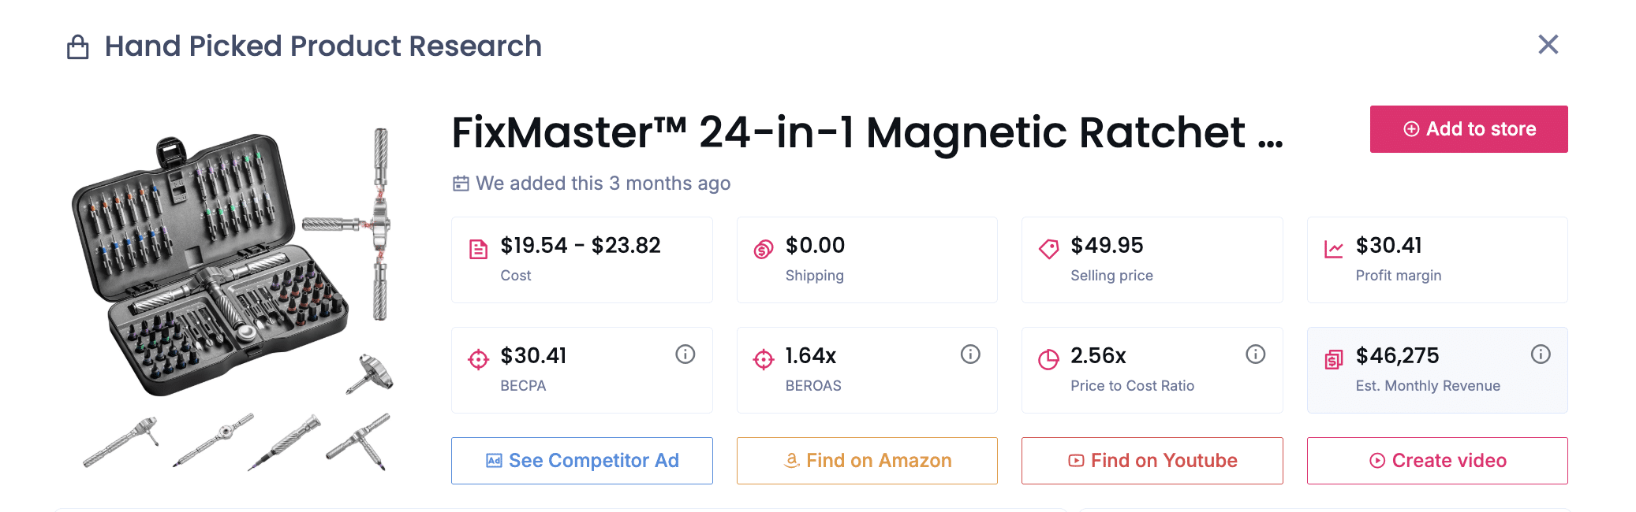Click the document icon beside the Cost value
The width and height of the screenshot is (1636, 512).
coord(479,246)
